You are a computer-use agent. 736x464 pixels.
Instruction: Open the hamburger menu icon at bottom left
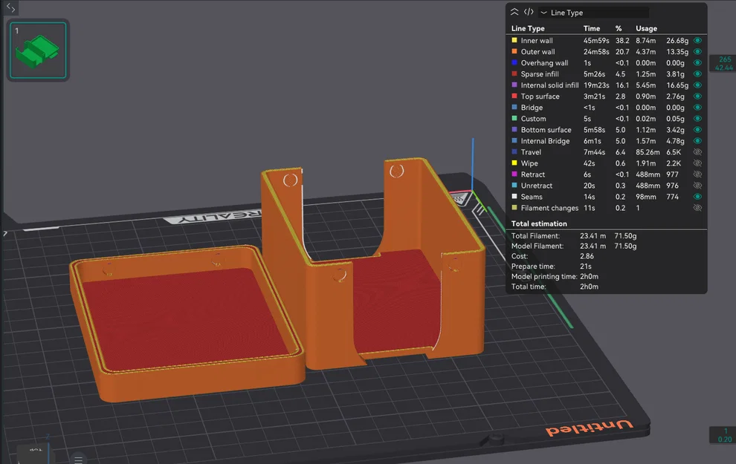[x=78, y=460]
